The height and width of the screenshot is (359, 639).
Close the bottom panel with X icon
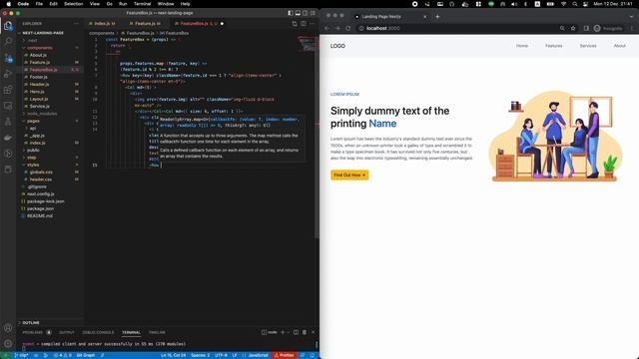[x=313, y=332]
